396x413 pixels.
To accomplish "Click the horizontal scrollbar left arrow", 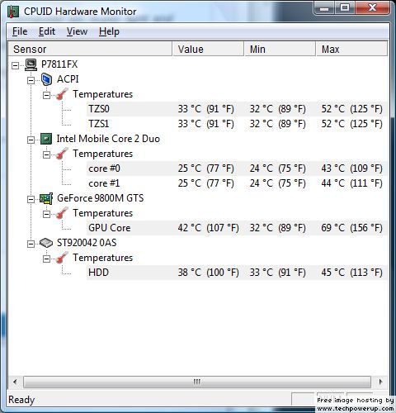I will click(x=15, y=382).
